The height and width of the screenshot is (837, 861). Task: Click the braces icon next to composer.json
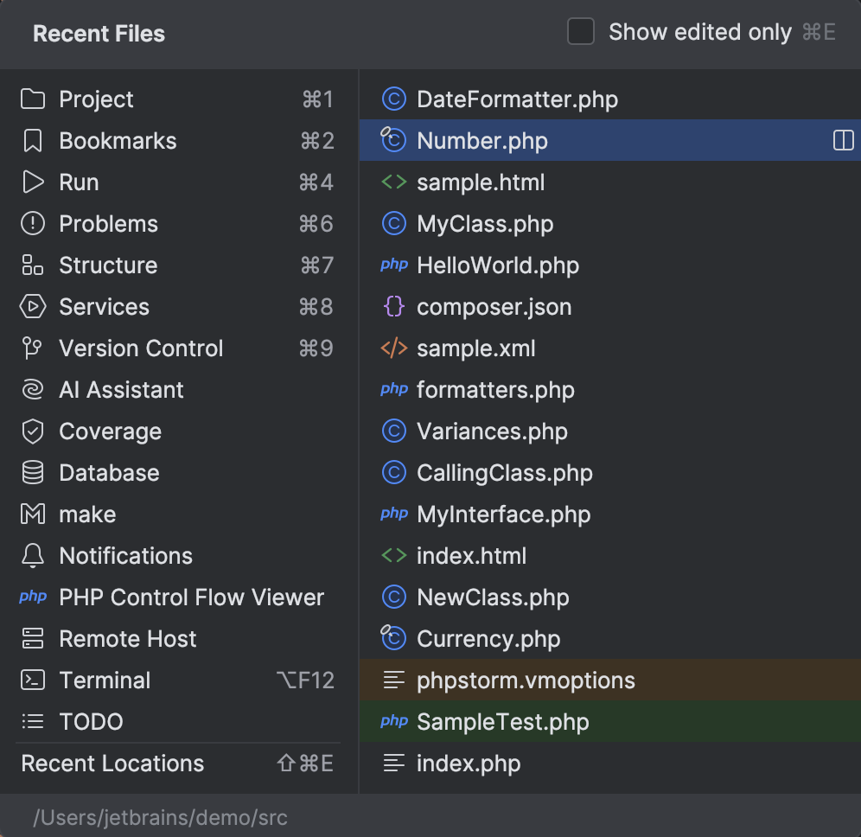pyautogui.click(x=394, y=306)
